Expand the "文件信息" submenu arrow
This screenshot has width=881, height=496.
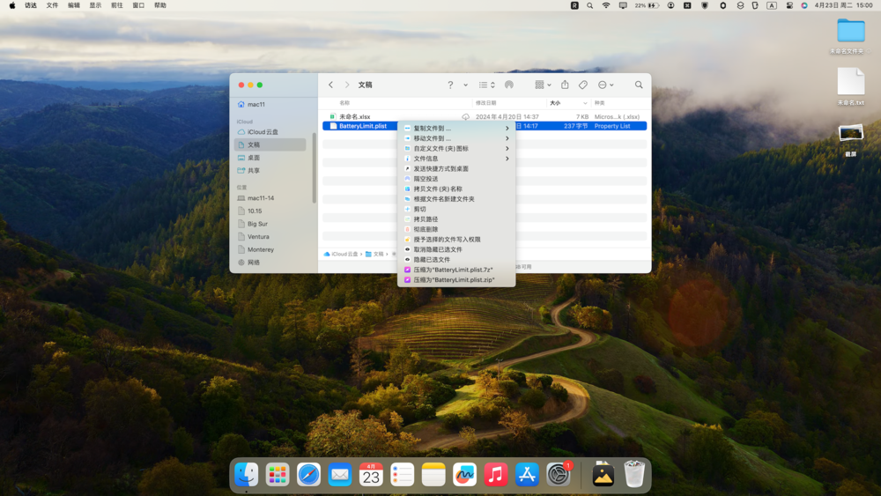point(507,159)
